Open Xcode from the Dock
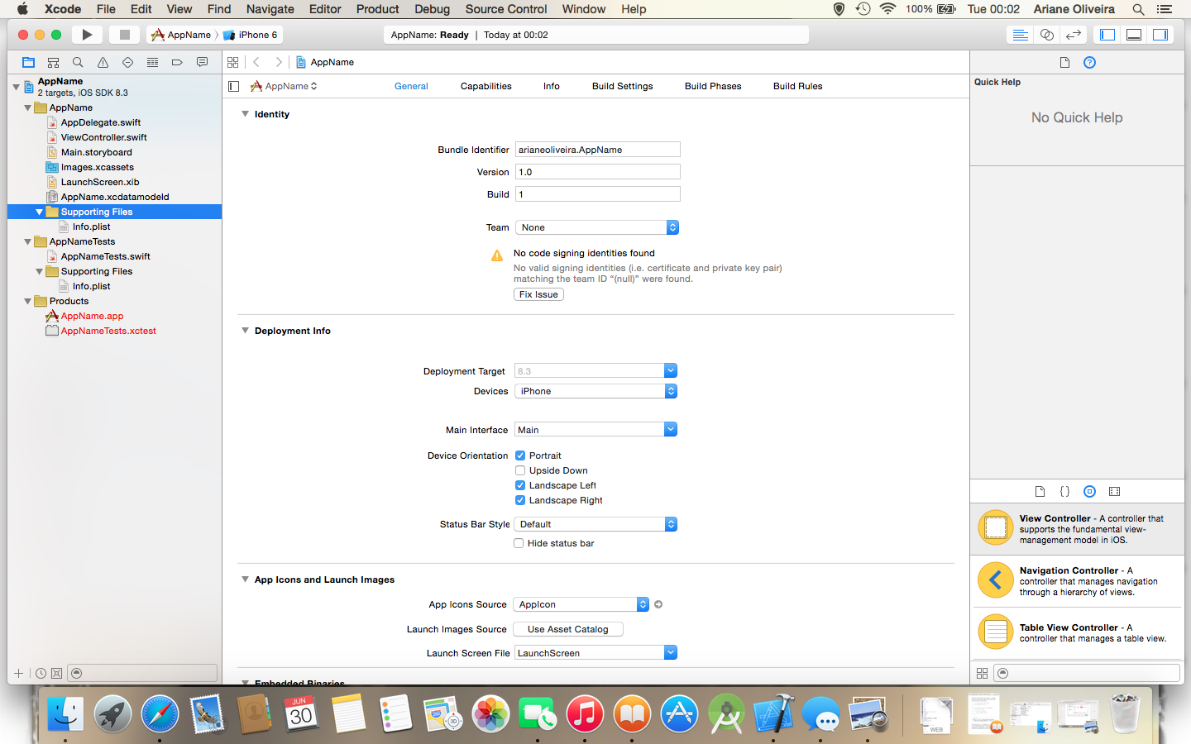 [x=774, y=713]
